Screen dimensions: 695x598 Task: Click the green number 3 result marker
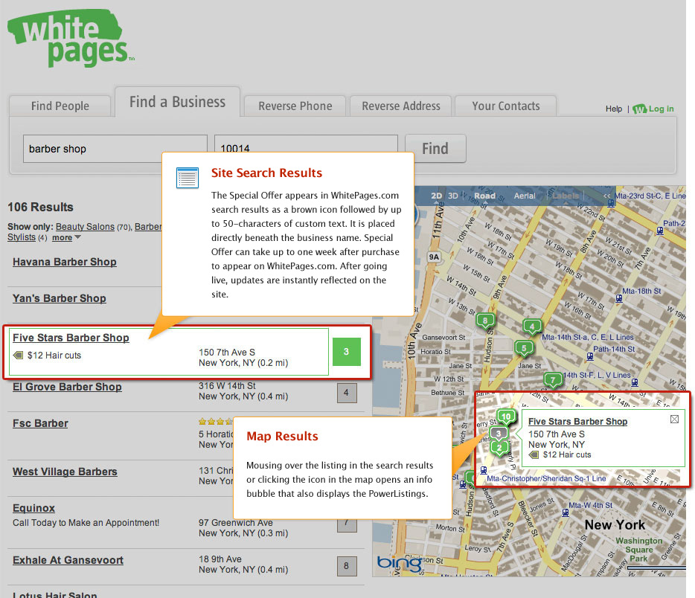pyautogui.click(x=347, y=352)
